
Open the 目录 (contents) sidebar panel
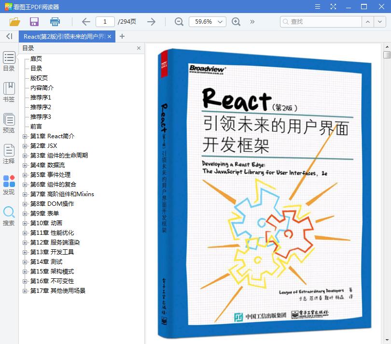(9, 61)
